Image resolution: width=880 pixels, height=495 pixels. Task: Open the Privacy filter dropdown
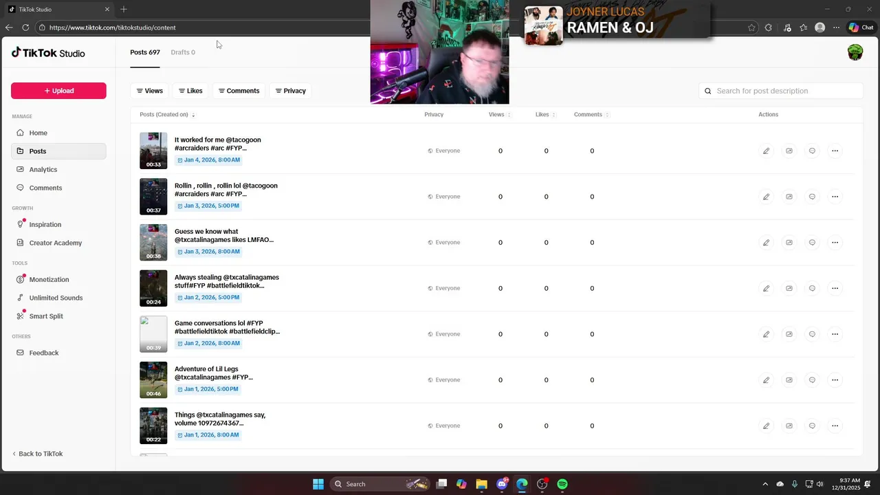point(290,91)
